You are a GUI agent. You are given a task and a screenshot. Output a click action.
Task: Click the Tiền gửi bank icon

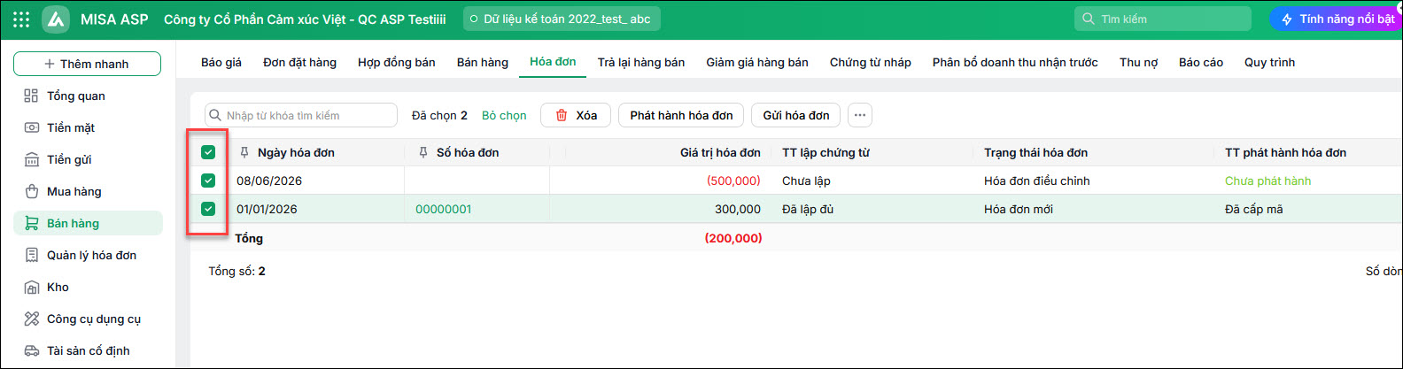(x=31, y=159)
